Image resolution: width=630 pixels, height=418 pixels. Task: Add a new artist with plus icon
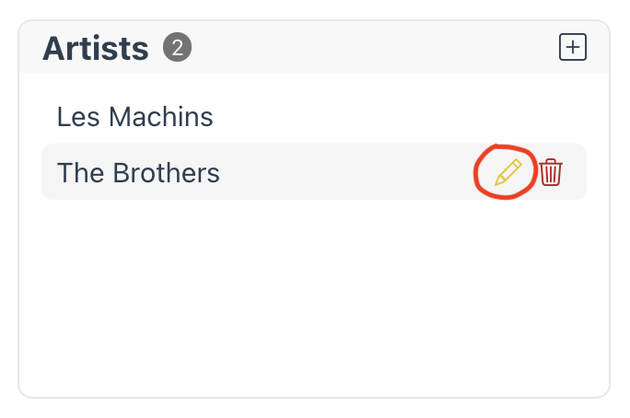[573, 47]
